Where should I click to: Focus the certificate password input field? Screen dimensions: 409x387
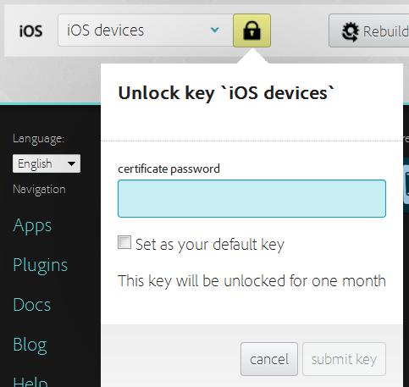[x=251, y=198]
